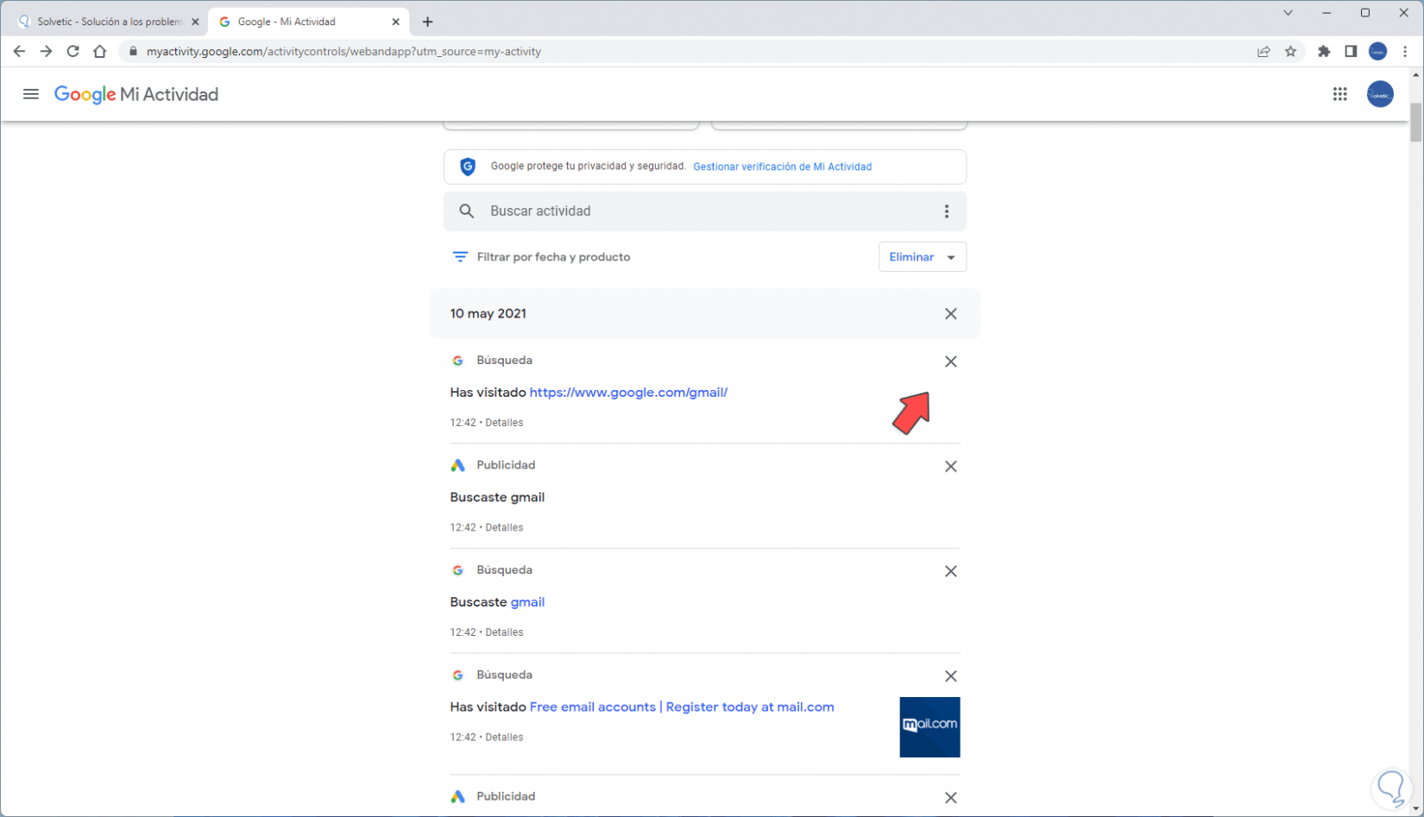This screenshot has height=817, width=1424.
Task: Delete the mail.com visited entry
Action: (950, 676)
